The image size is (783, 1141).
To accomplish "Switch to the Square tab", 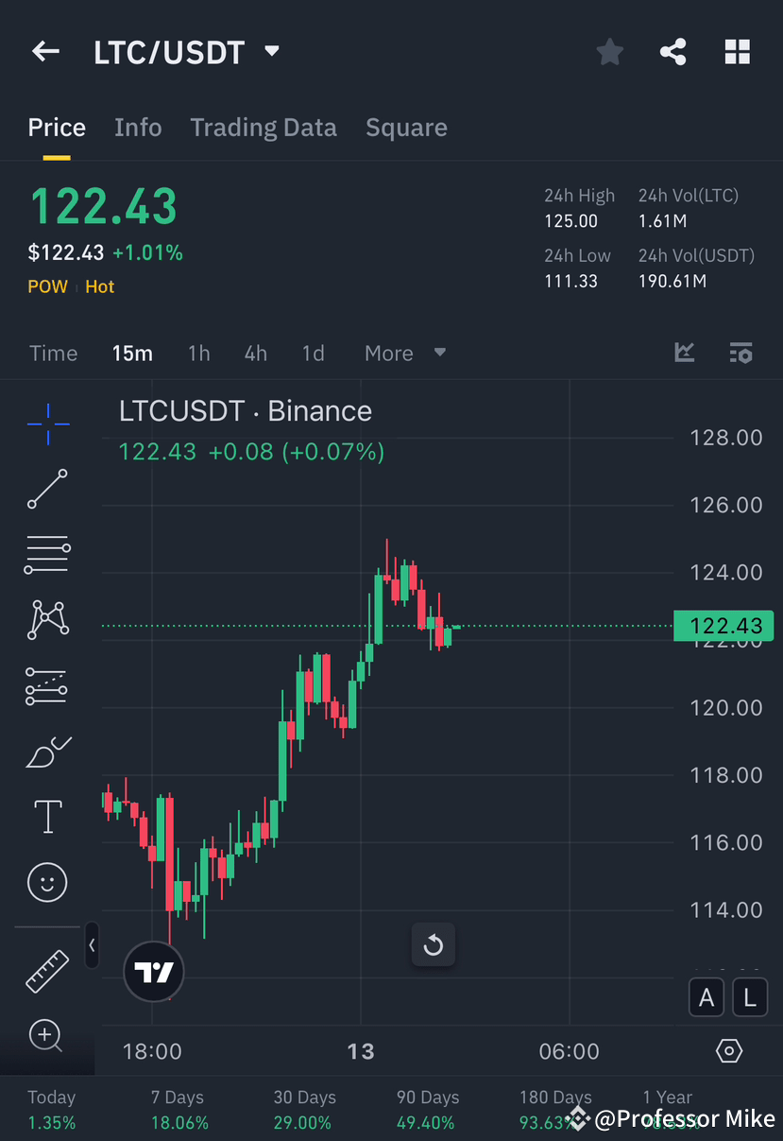I will tap(406, 127).
